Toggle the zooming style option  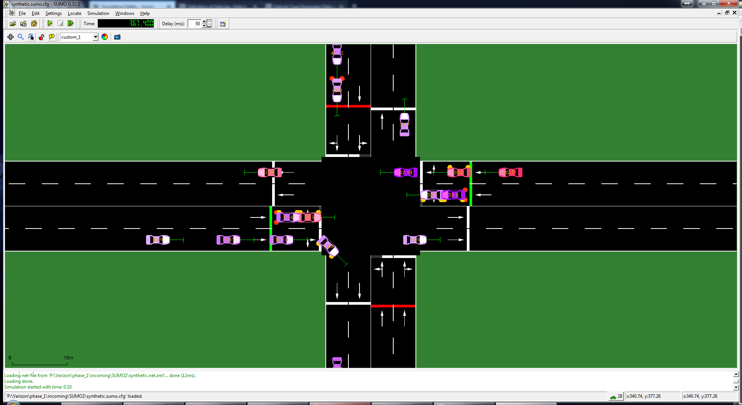[31, 37]
